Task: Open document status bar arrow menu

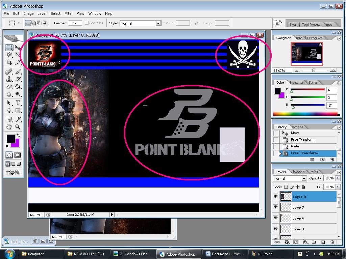Action: pos(112,214)
